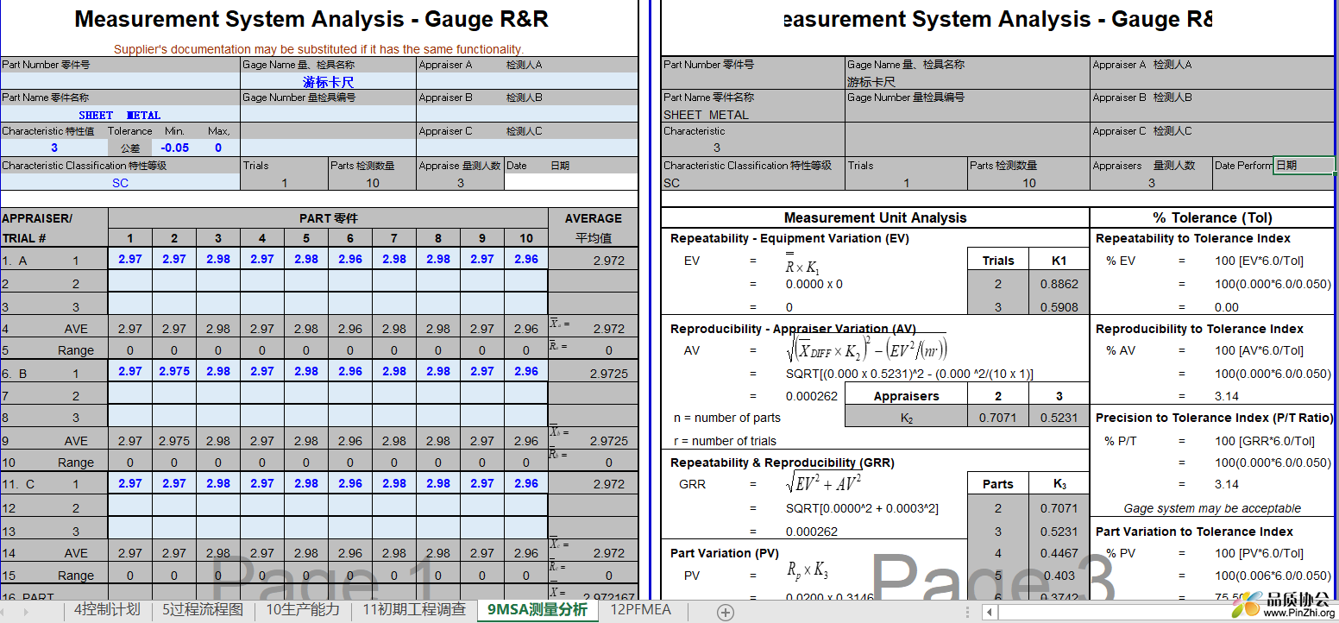The width and height of the screenshot is (1339, 623).
Task: Click Part Variation to Tolerance Index heading
Action: [x=1194, y=532]
